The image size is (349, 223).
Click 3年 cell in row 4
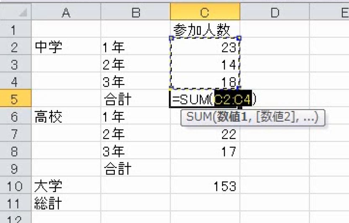(136, 81)
